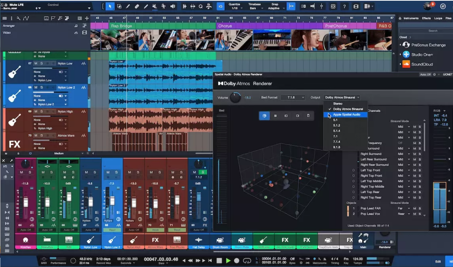The image size is (453, 267).
Task: Select the Mute tool in the top toolbar
Action: click(155, 6)
